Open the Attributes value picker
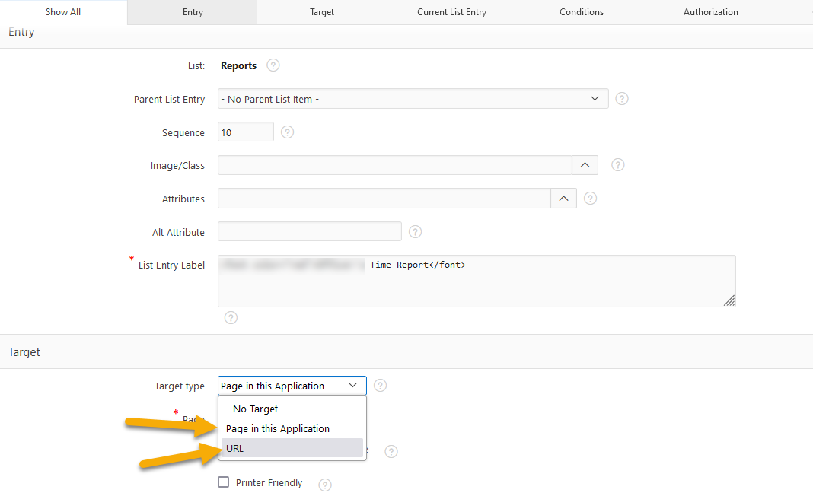The image size is (813, 496). [x=564, y=198]
